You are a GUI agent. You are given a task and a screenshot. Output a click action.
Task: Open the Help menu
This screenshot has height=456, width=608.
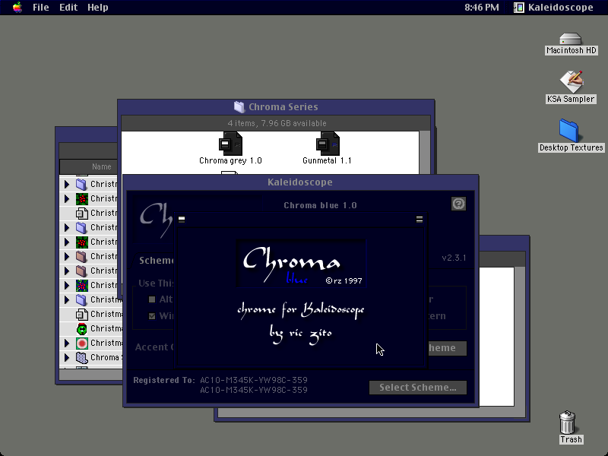pos(98,8)
